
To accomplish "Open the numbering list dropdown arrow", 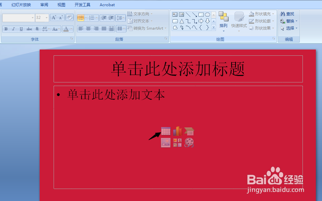I will tap(97, 18).
